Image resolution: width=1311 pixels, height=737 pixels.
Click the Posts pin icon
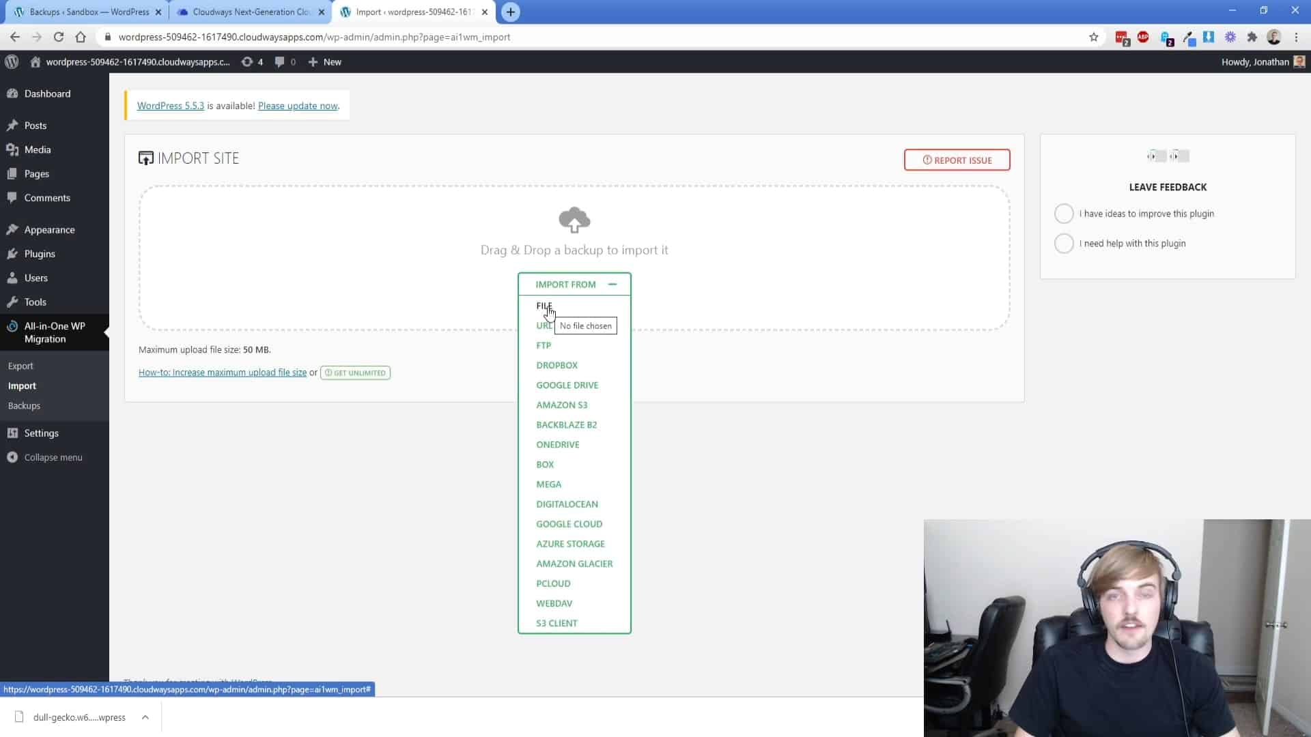pos(12,126)
